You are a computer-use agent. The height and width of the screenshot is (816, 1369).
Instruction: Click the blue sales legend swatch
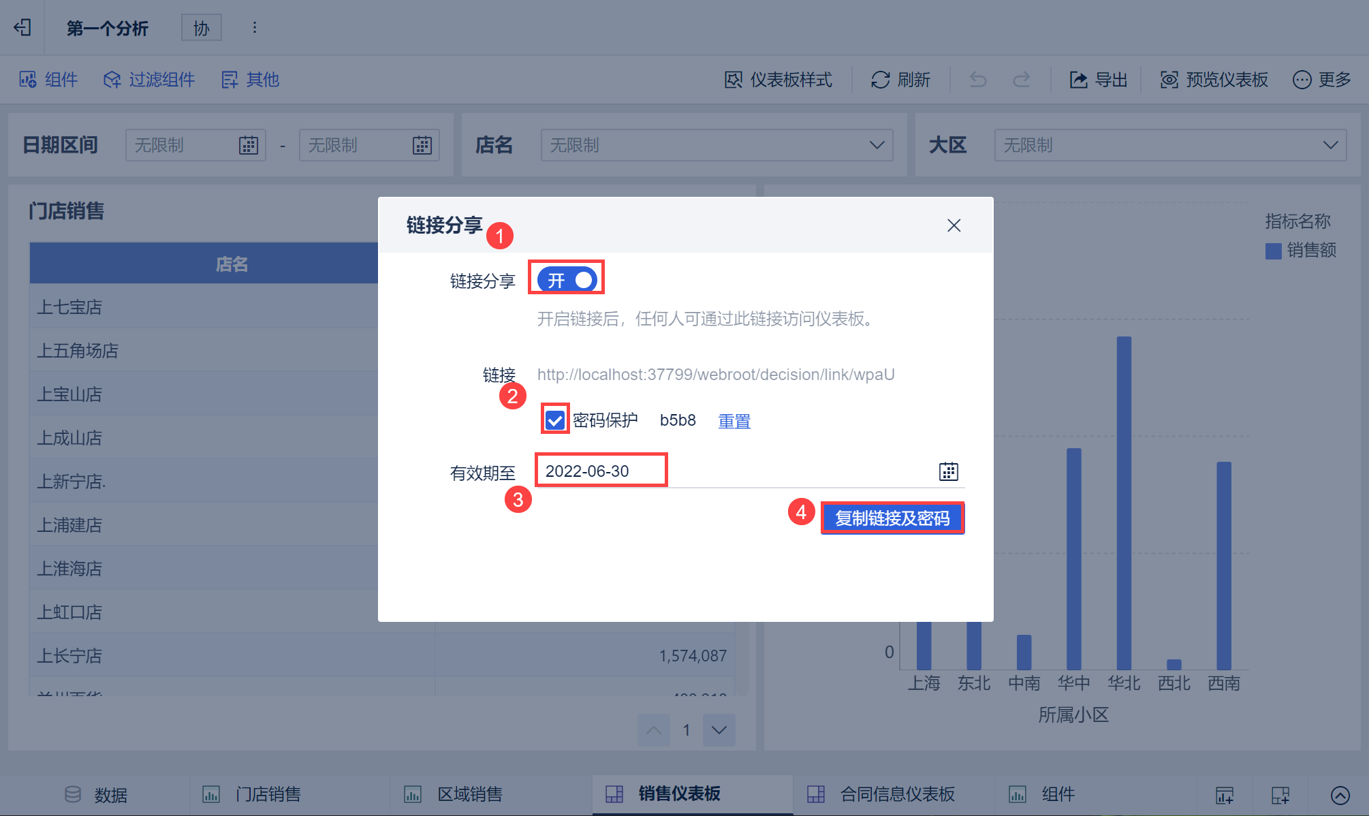(1273, 251)
